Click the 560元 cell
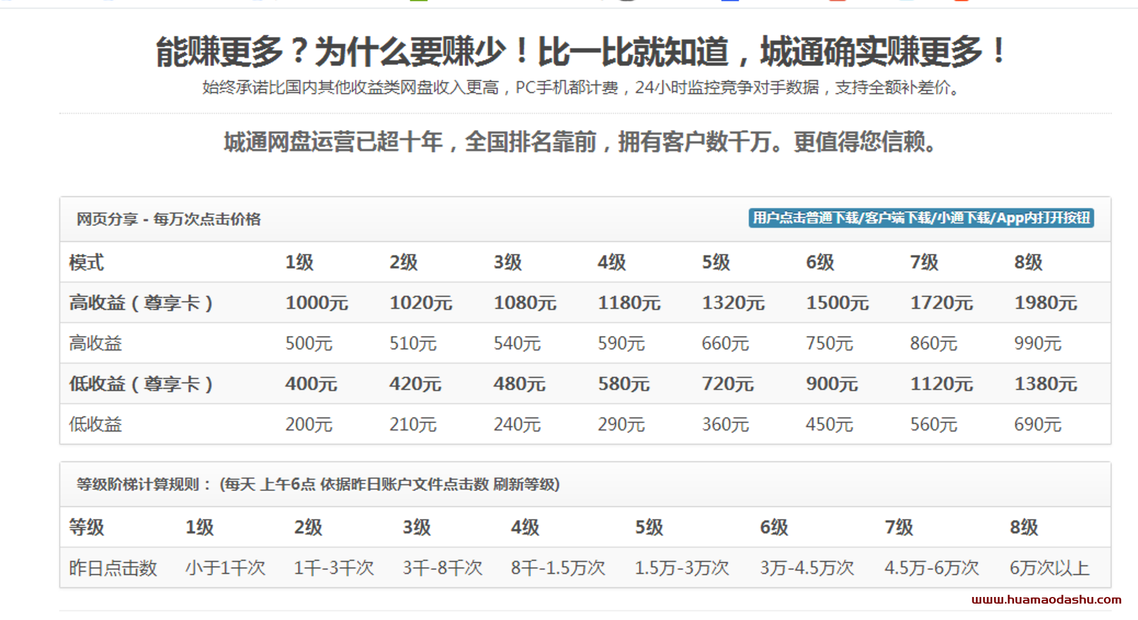This screenshot has width=1138, height=620. point(934,424)
